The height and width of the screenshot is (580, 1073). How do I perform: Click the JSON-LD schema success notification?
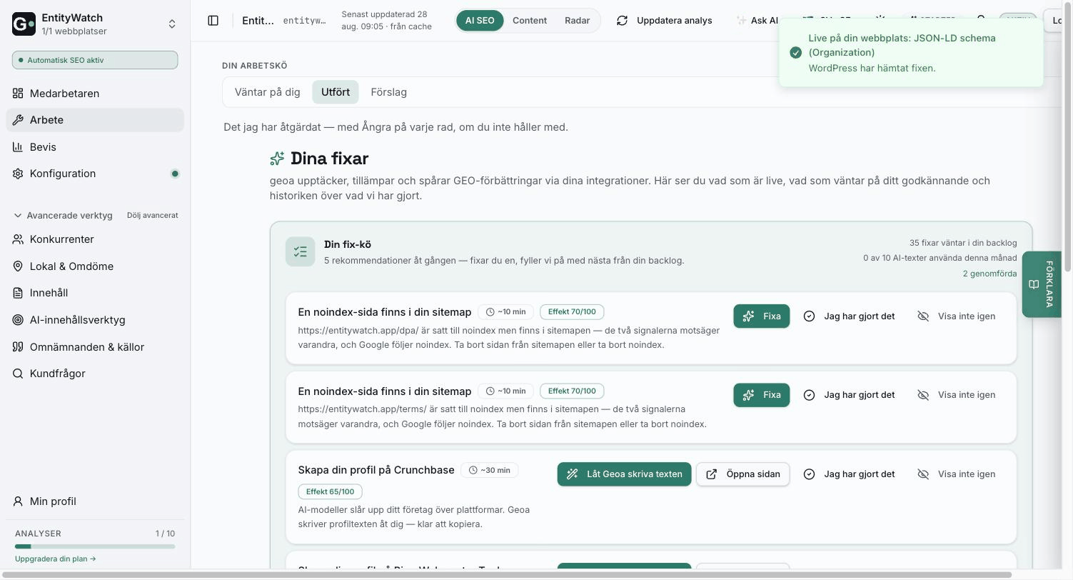(911, 53)
